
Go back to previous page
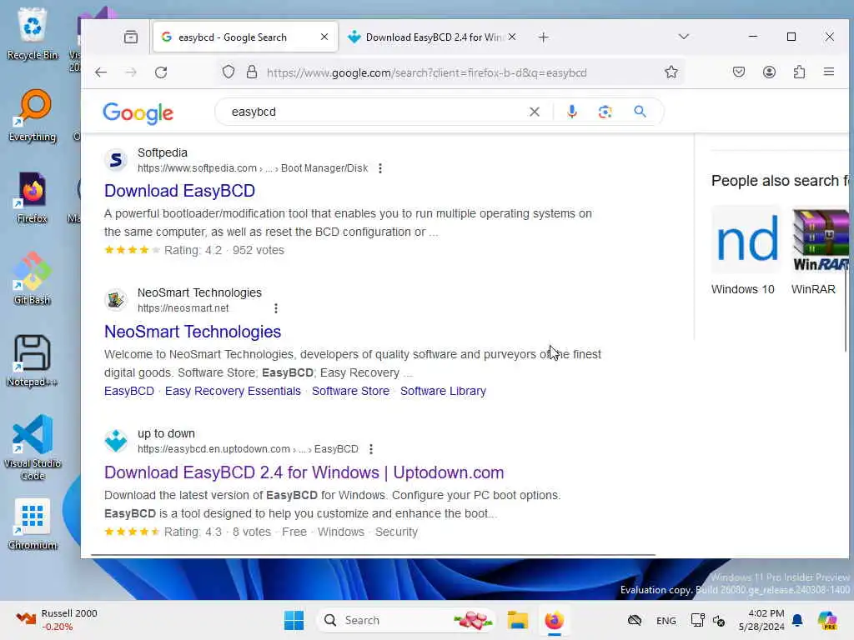tap(101, 72)
